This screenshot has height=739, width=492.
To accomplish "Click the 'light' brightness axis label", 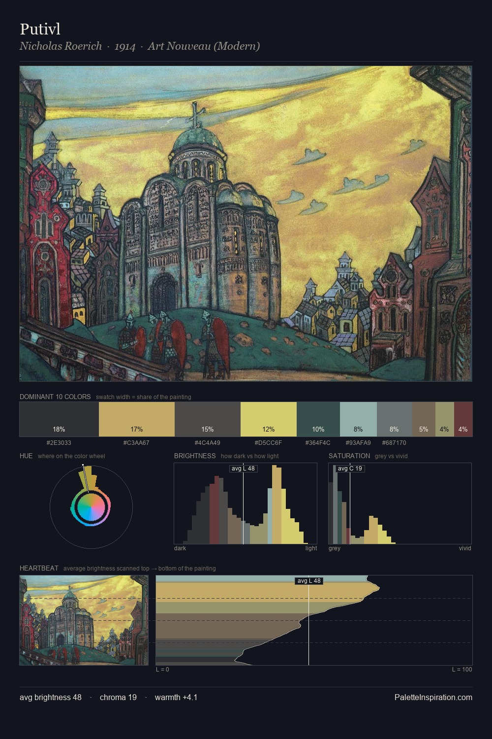I will coord(311,548).
